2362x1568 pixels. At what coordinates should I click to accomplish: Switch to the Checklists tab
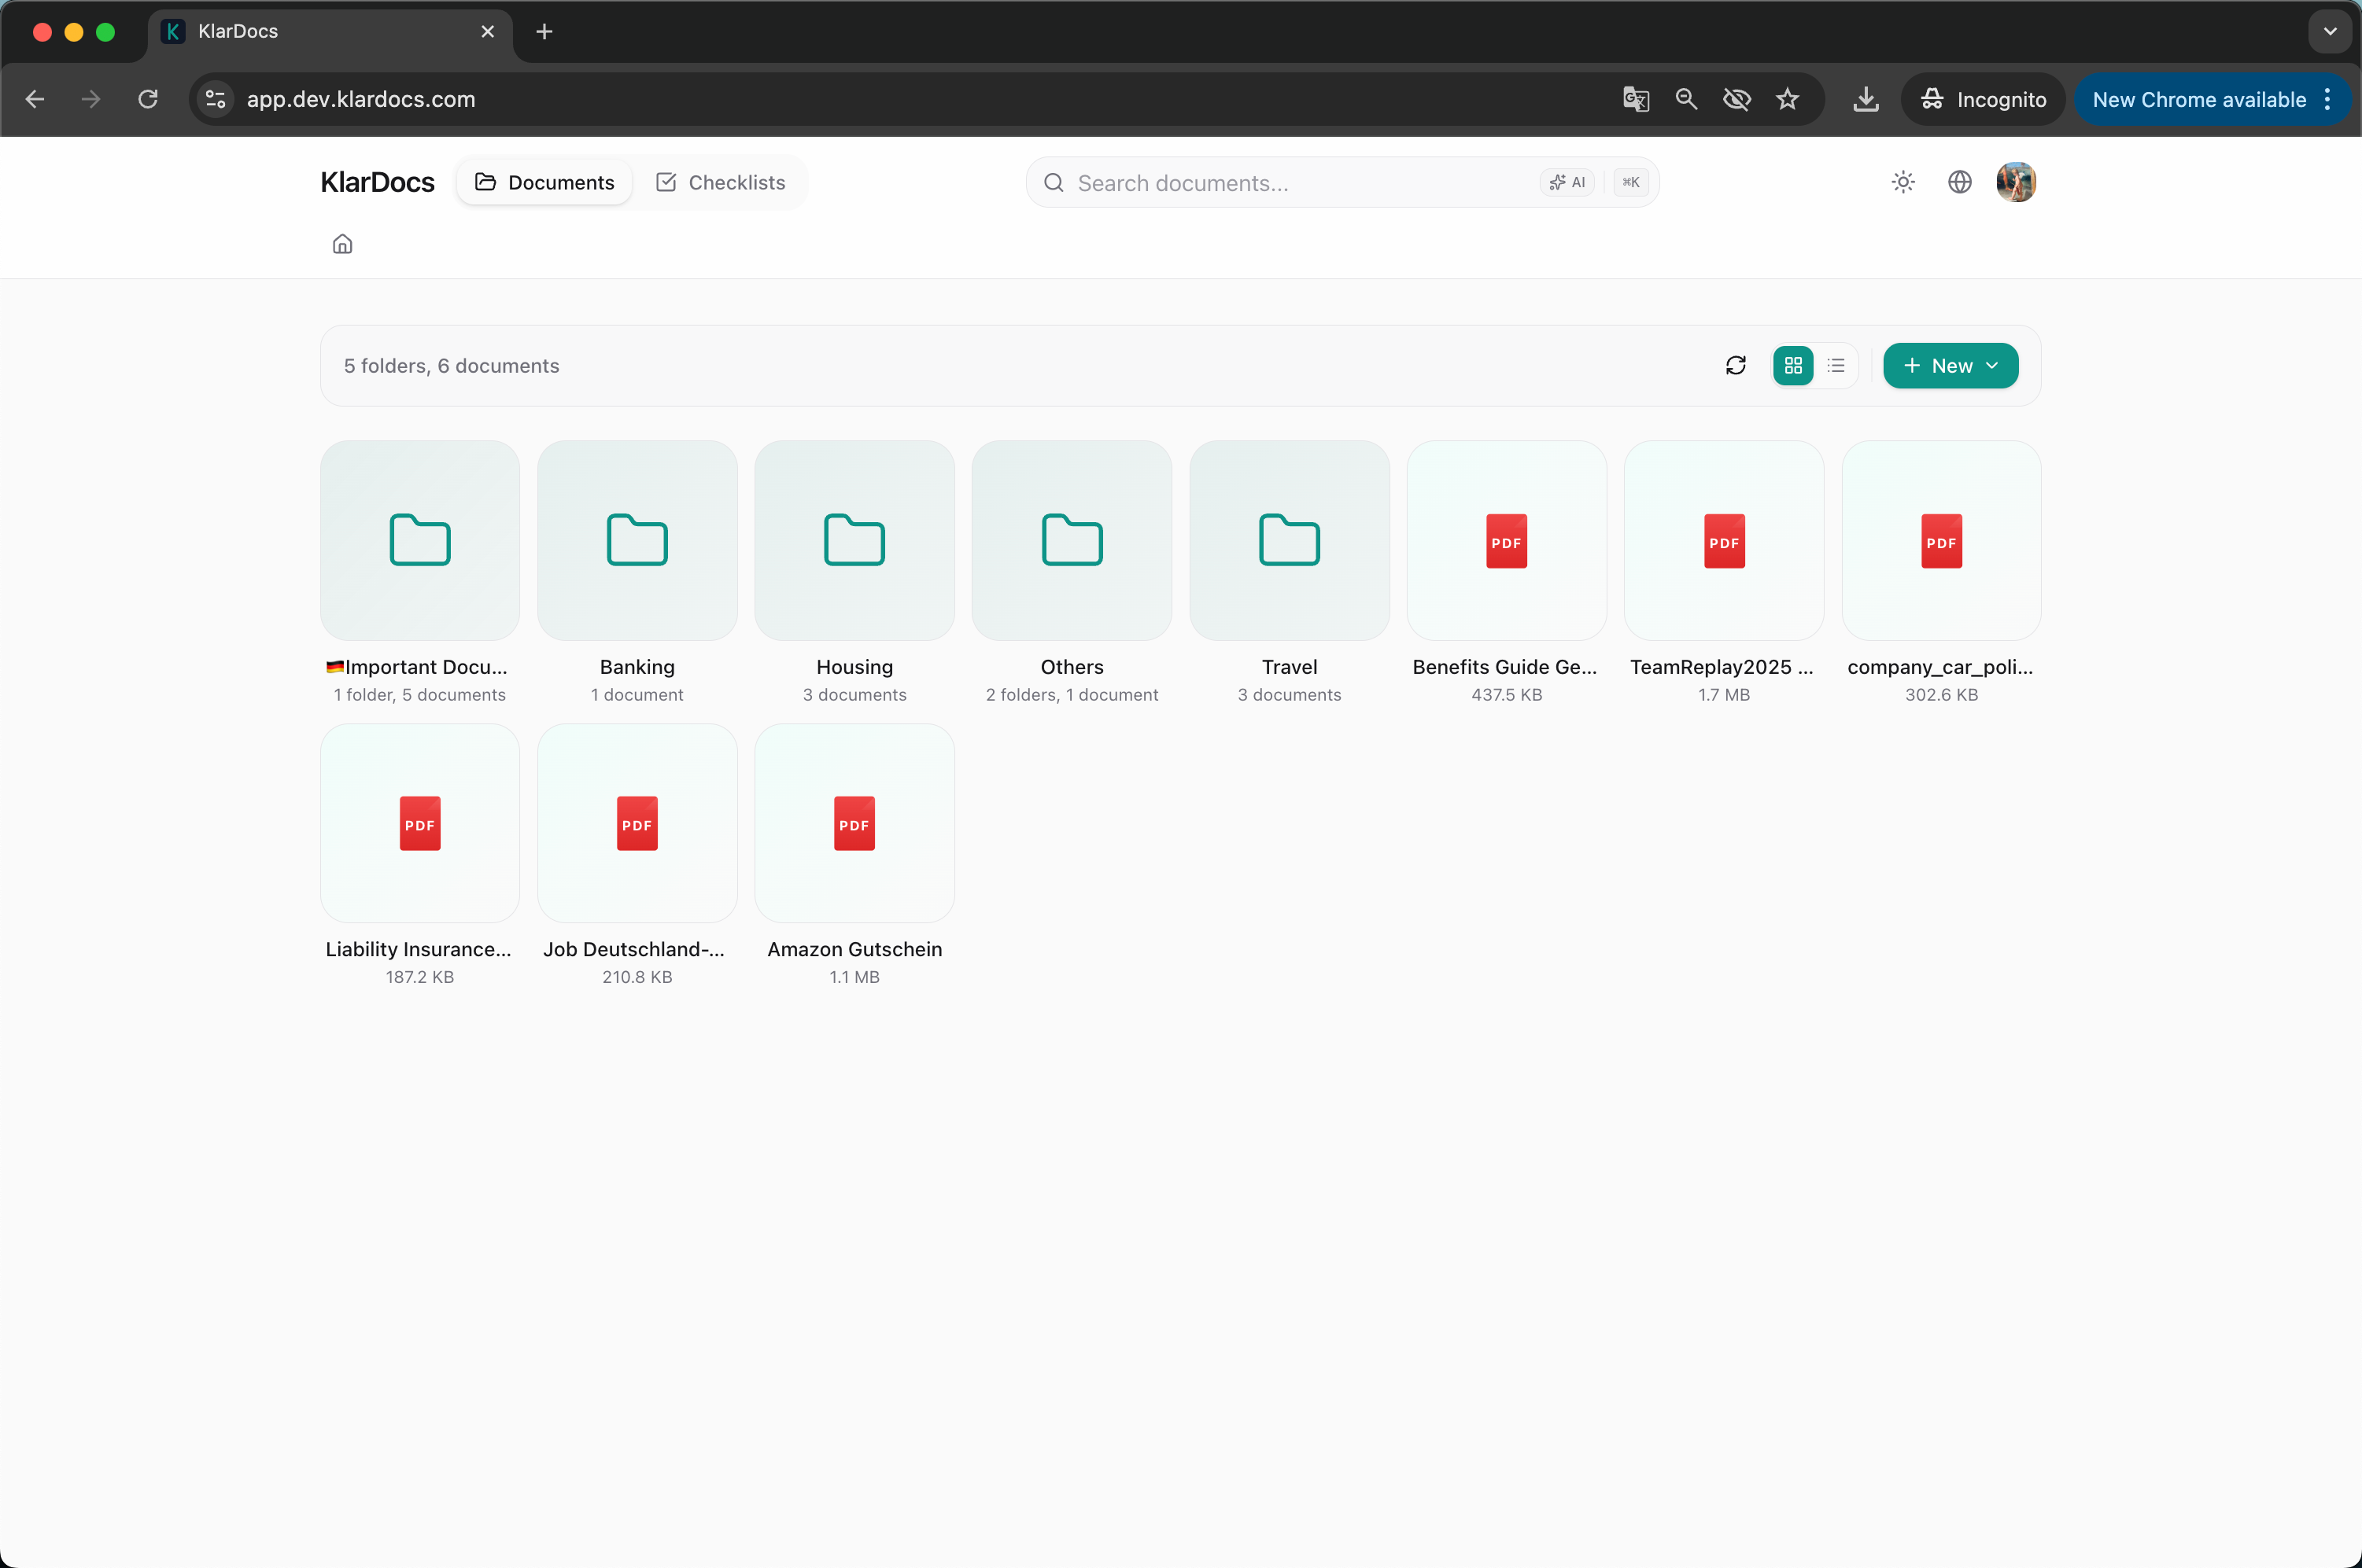[x=720, y=183]
